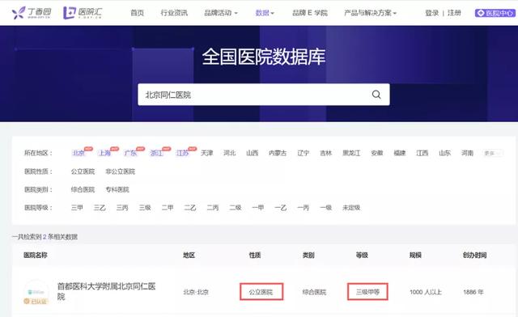Image resolution: width=518 pixels, height=317 pixels.
Task: Filter region by 江苏
Action: 182,153
